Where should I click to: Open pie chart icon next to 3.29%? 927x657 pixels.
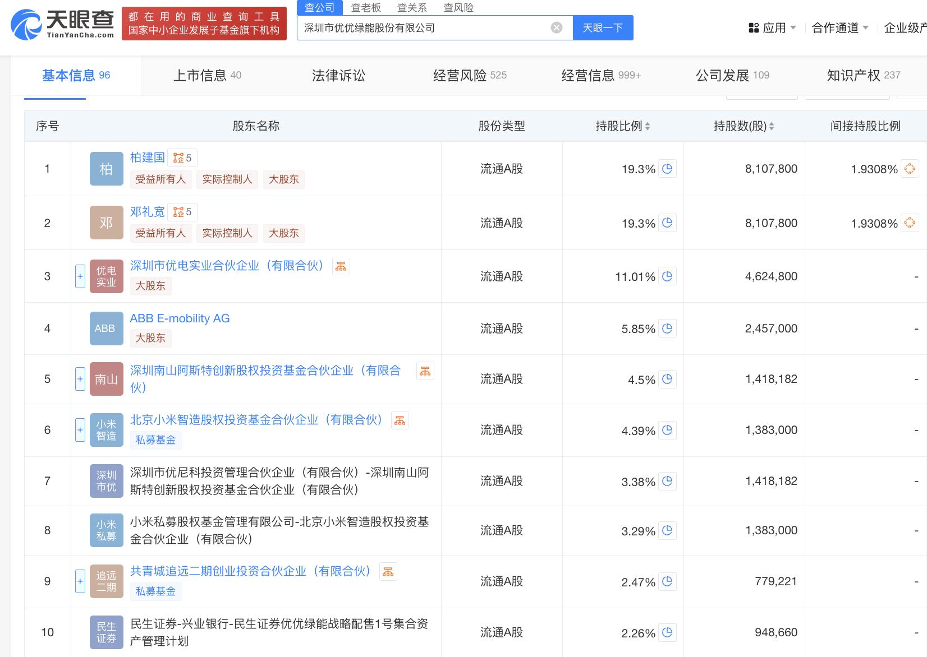667,531
